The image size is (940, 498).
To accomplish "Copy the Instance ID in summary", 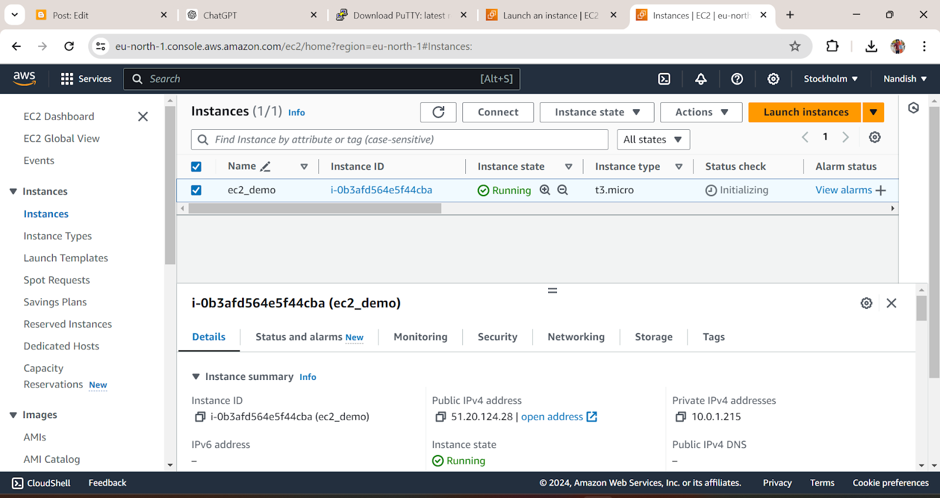I will click(200, 417).
